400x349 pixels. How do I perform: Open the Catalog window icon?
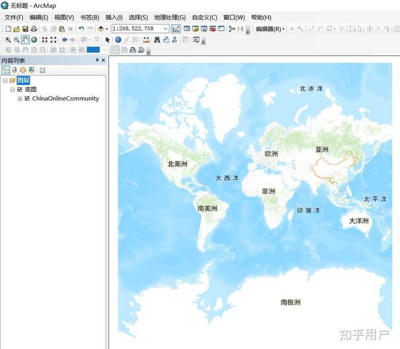[x=196, y=29]
